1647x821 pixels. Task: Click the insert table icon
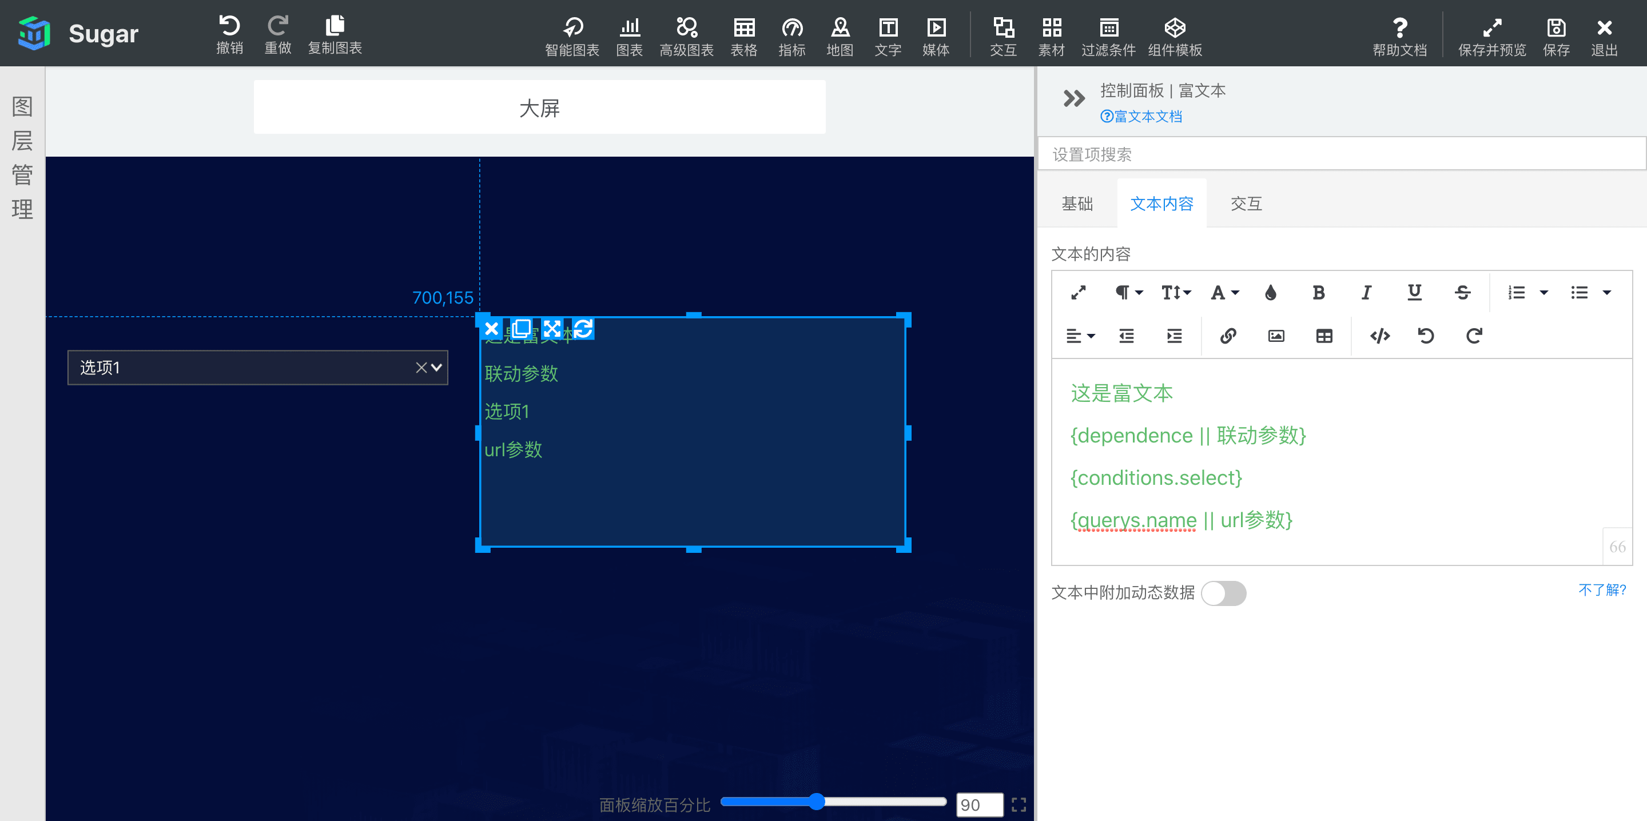tap(1324, 336)
